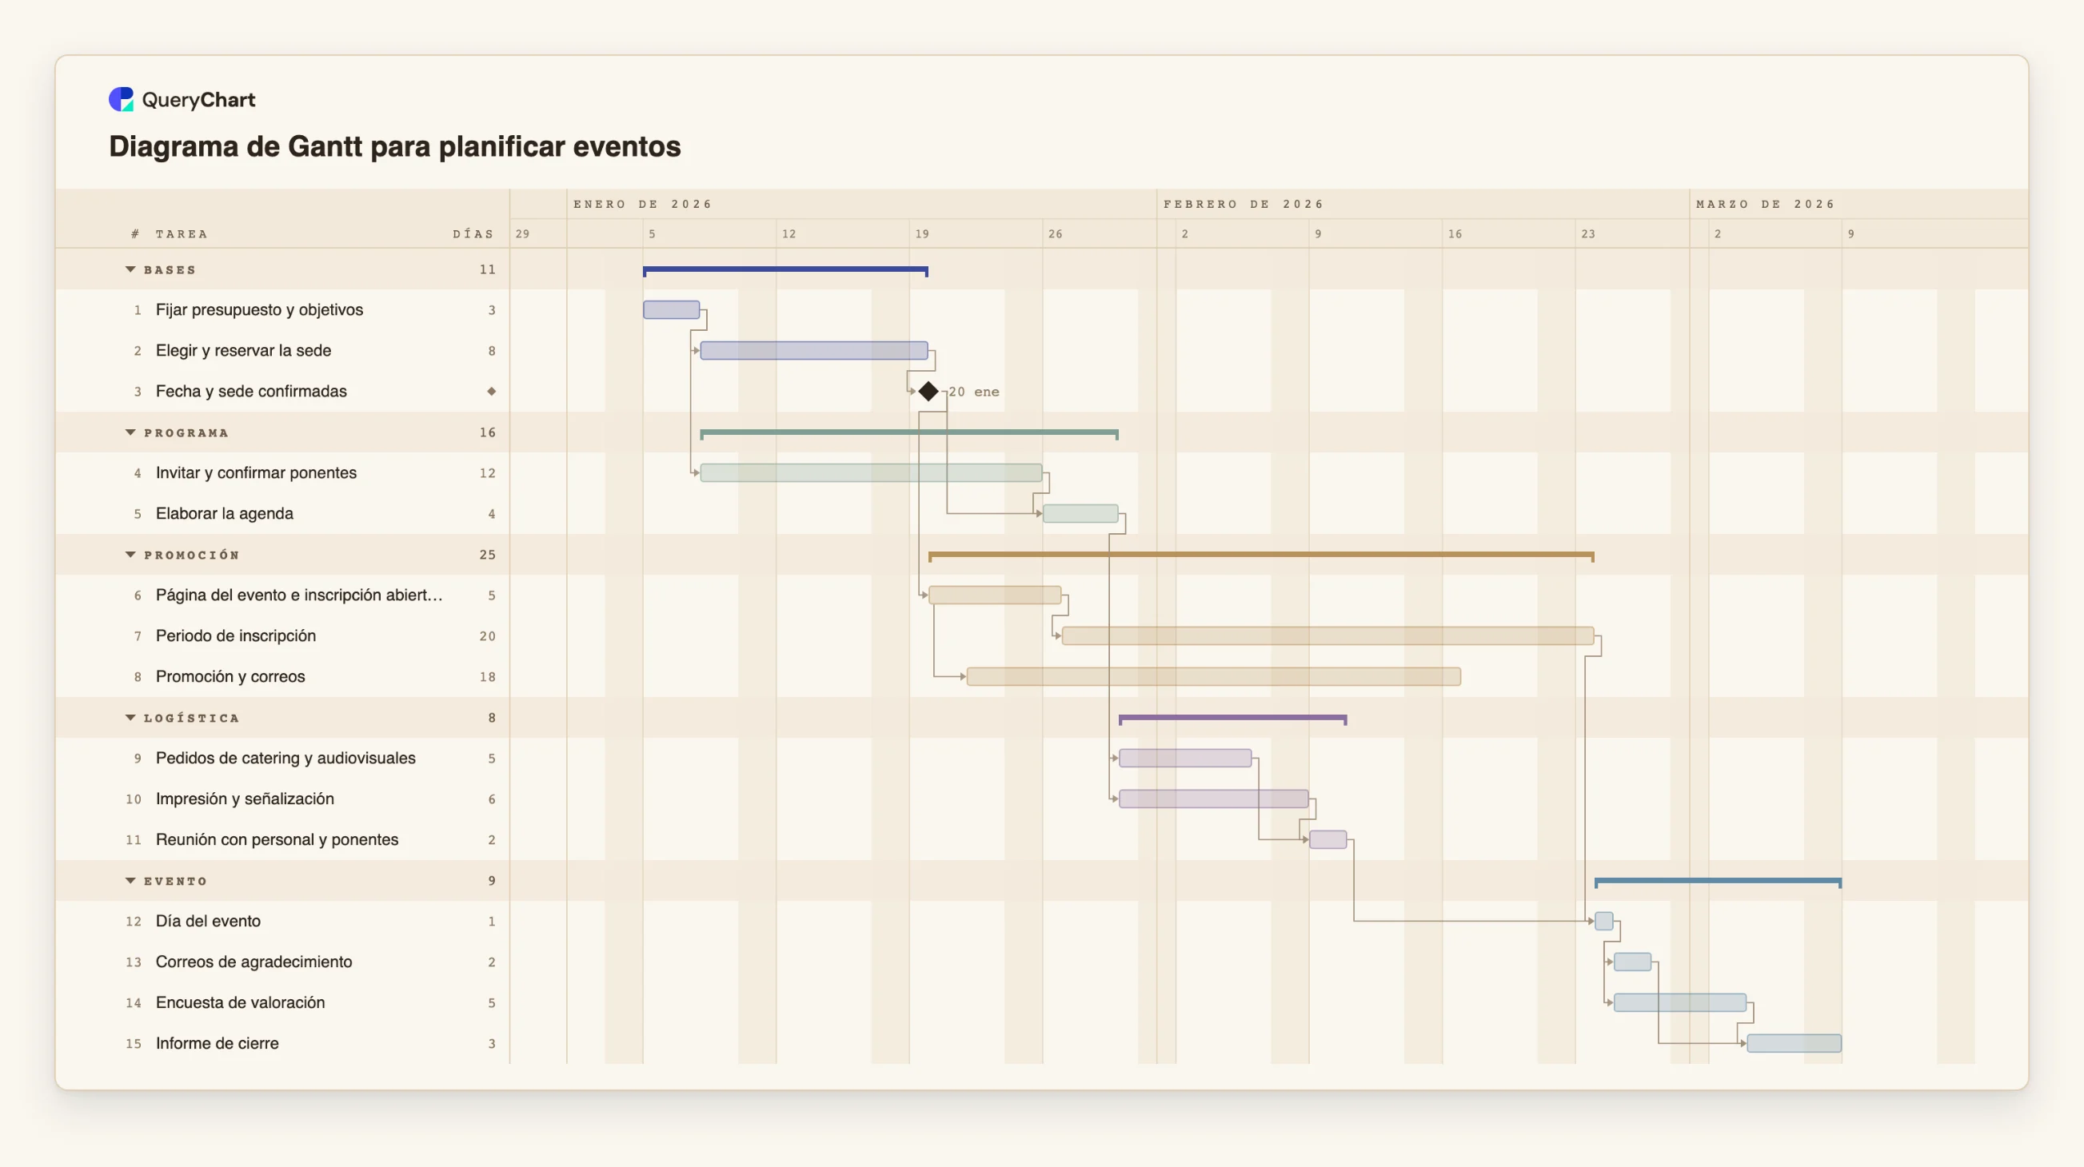Screen dimensions: 2084x1167
Task: Select the Pedidos de catering bar
Action: click(1185, 758)
